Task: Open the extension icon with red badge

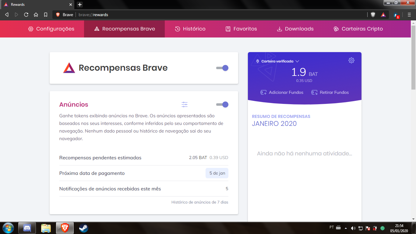Action: [x=396, y=15]
